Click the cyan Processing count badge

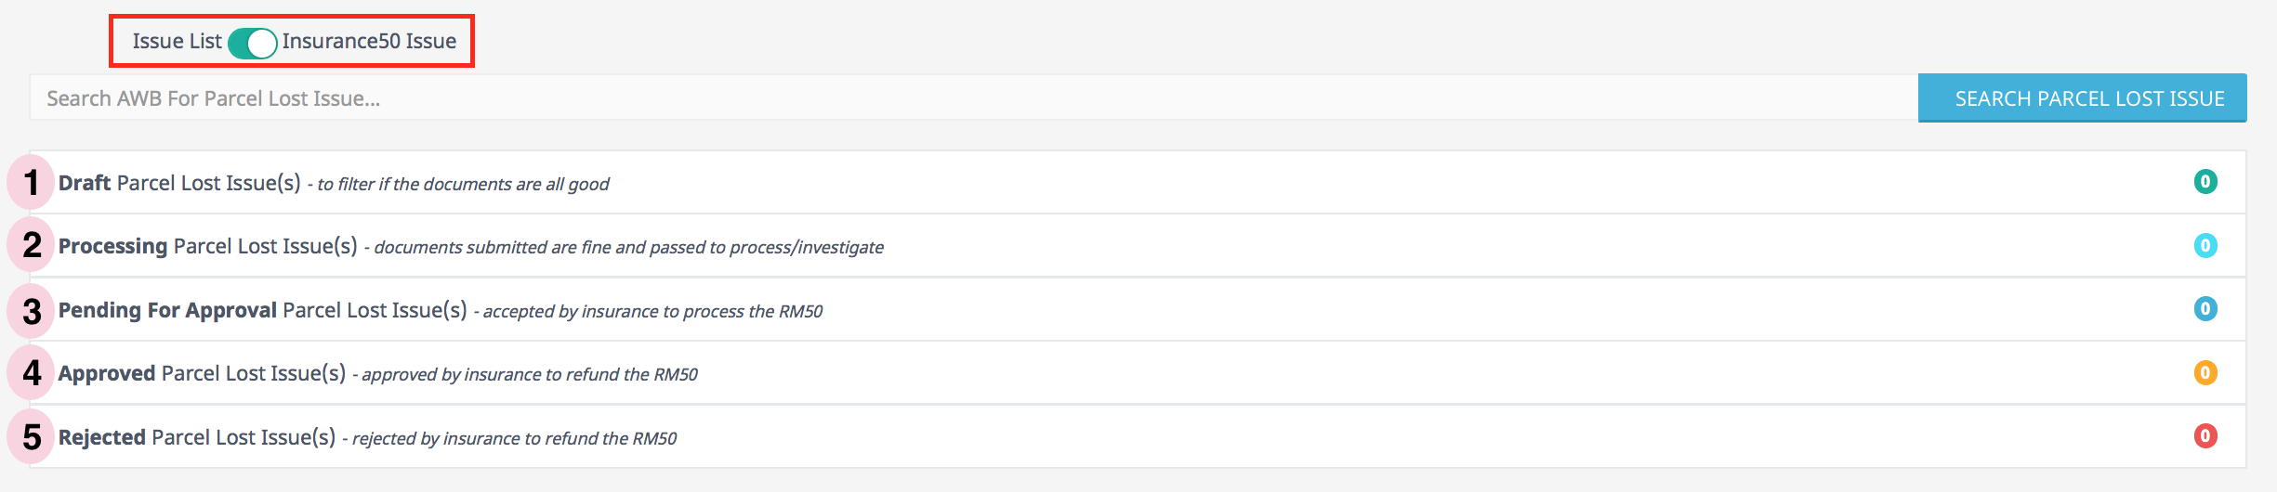2205,246
